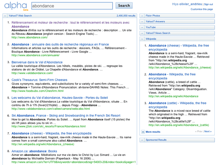218x165 pixels.
Task: Open Bienvenue dans le Val d'Abondance
Action: coord(37,62)
